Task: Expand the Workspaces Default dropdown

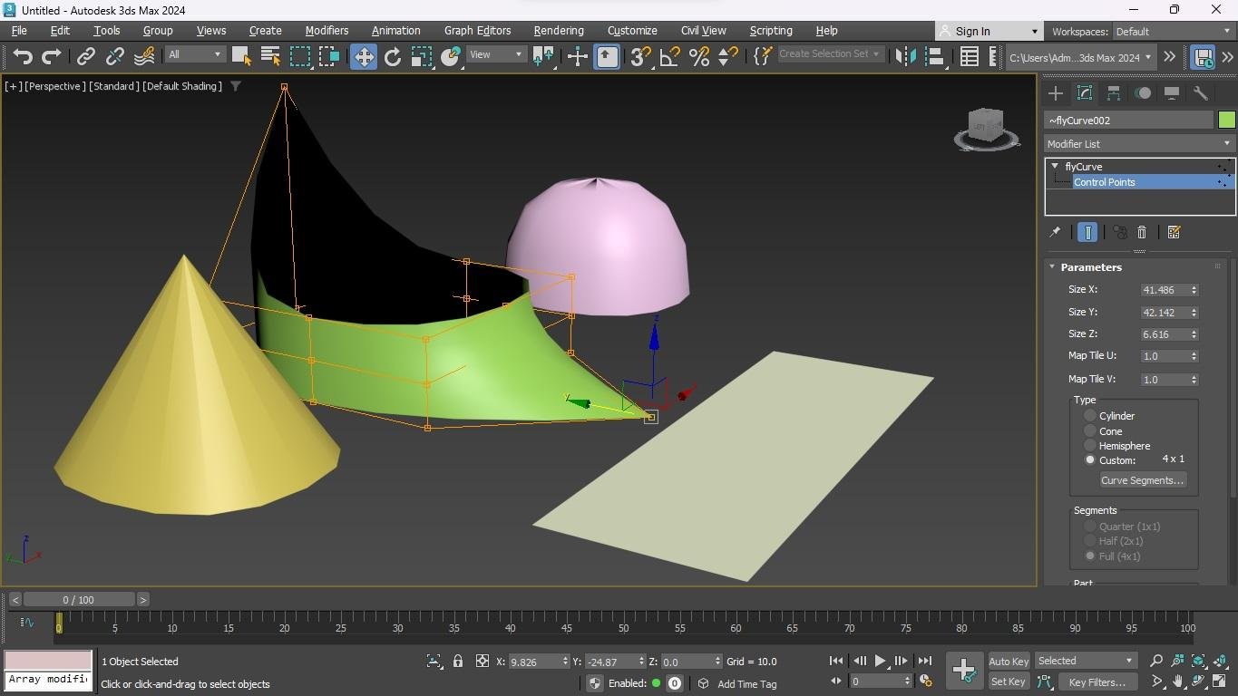Action: point(1173,32)
